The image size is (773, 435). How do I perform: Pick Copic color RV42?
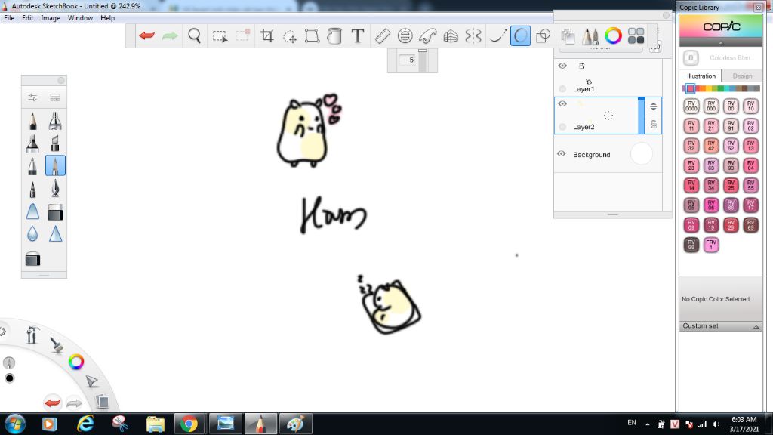click(711, 146)
